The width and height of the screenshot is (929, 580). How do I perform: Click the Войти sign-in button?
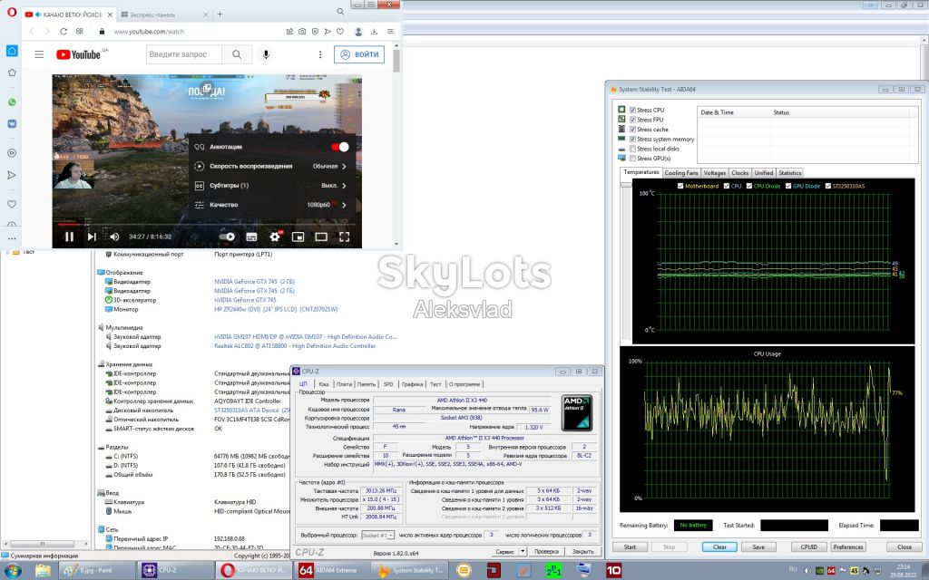(359, 54)
